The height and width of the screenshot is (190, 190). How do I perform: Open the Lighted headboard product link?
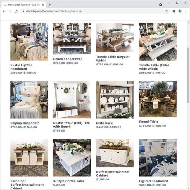tap(153, 181)
